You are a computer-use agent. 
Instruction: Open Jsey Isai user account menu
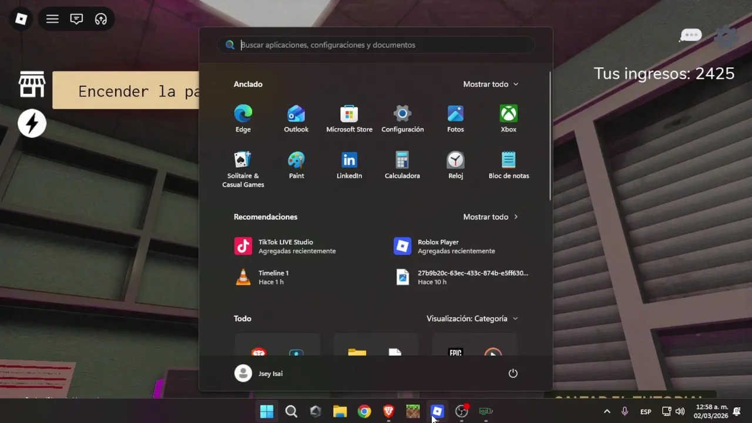pyautogui.click(x=259, y=373)
